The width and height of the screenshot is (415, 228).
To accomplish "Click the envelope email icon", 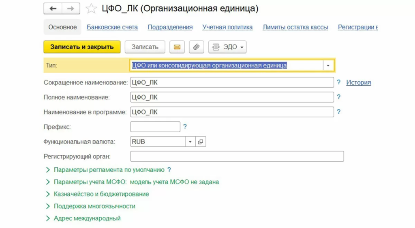I will (x=177, y=47).
